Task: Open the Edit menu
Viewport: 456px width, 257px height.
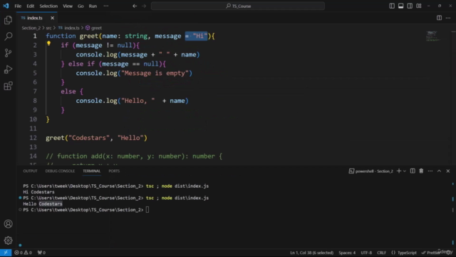Action: (x=30, y=6)
